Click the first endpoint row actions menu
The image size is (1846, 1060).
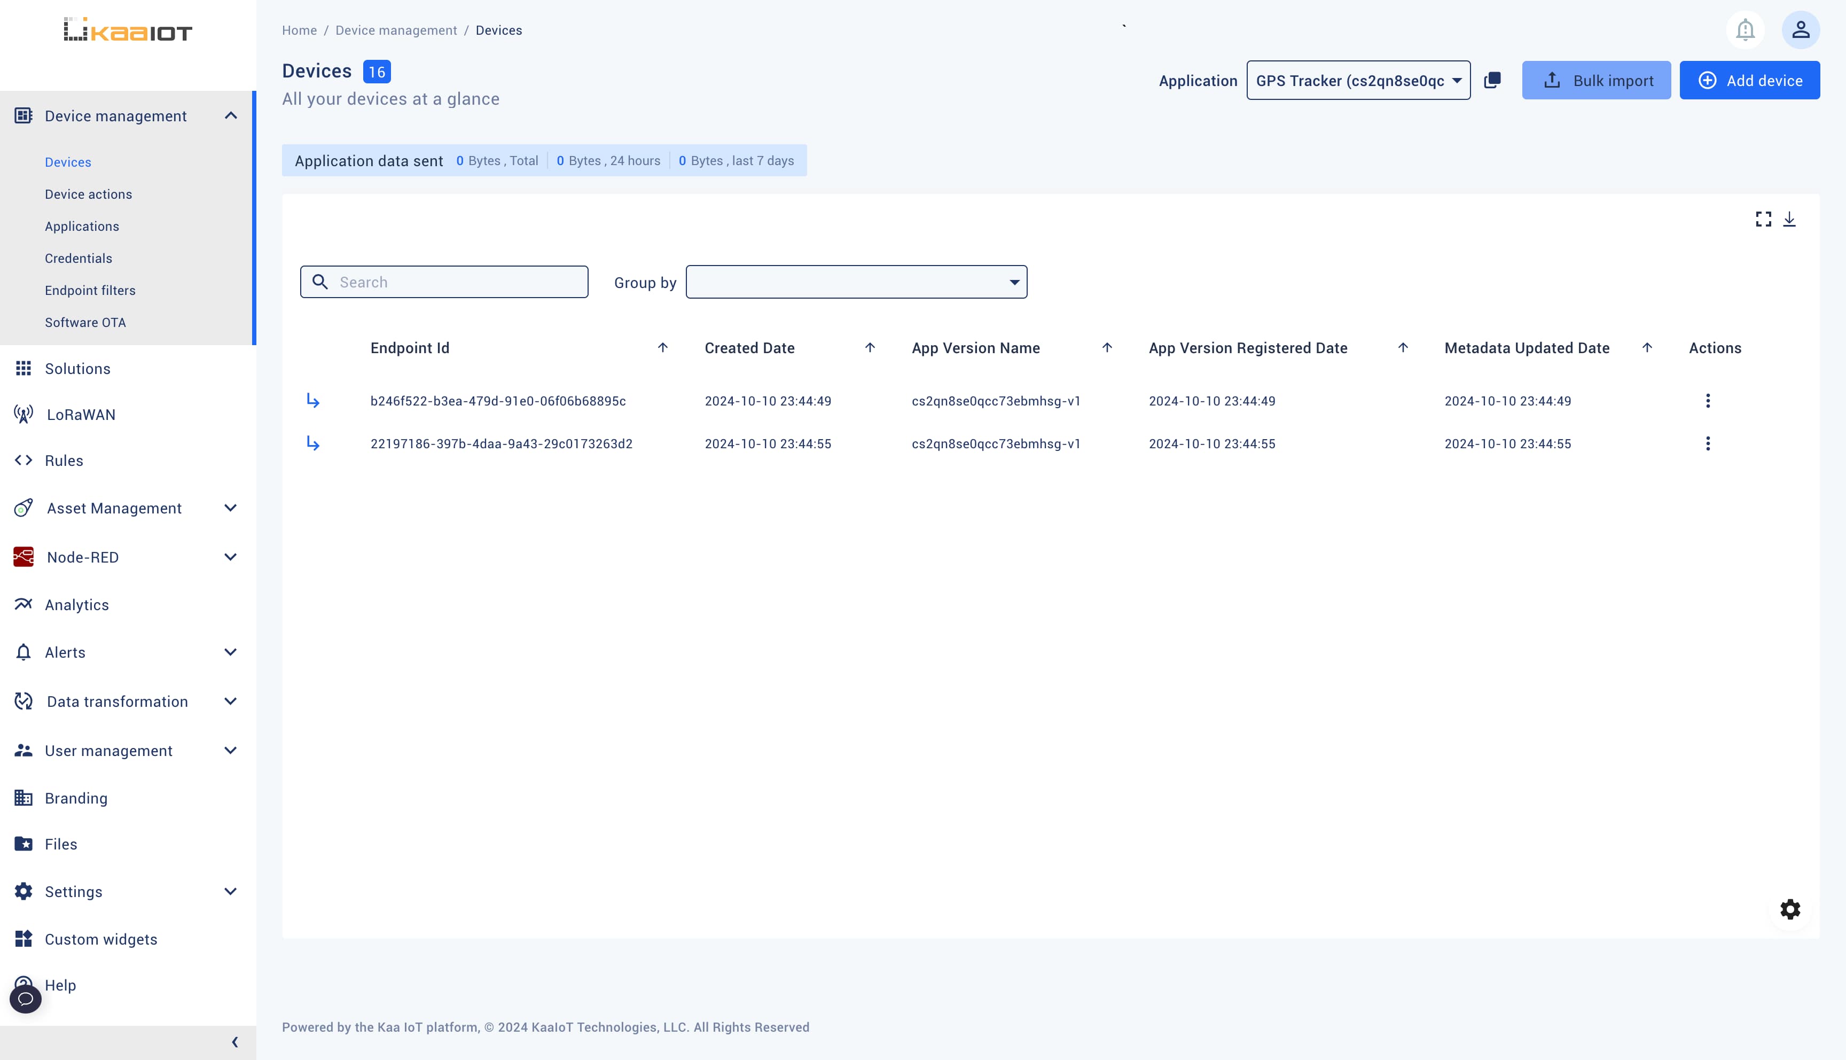coord(1708,401)
